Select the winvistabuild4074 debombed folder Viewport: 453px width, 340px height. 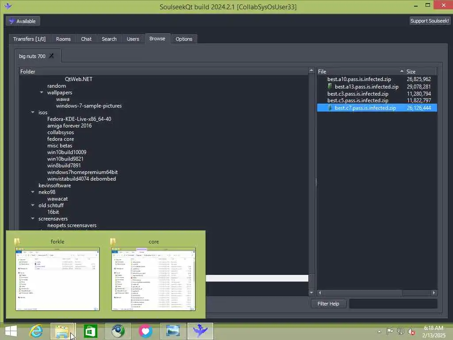tap(81, 179)
